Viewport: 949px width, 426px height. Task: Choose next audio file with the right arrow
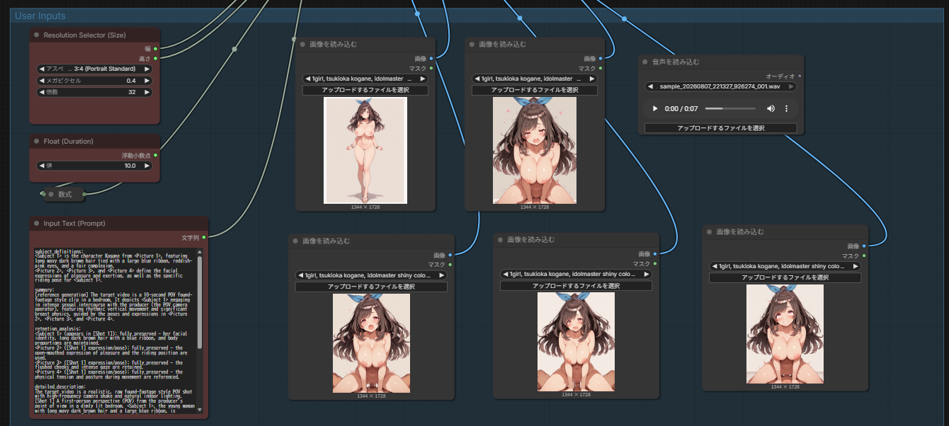pyautogui.click(x=791, y=86)
